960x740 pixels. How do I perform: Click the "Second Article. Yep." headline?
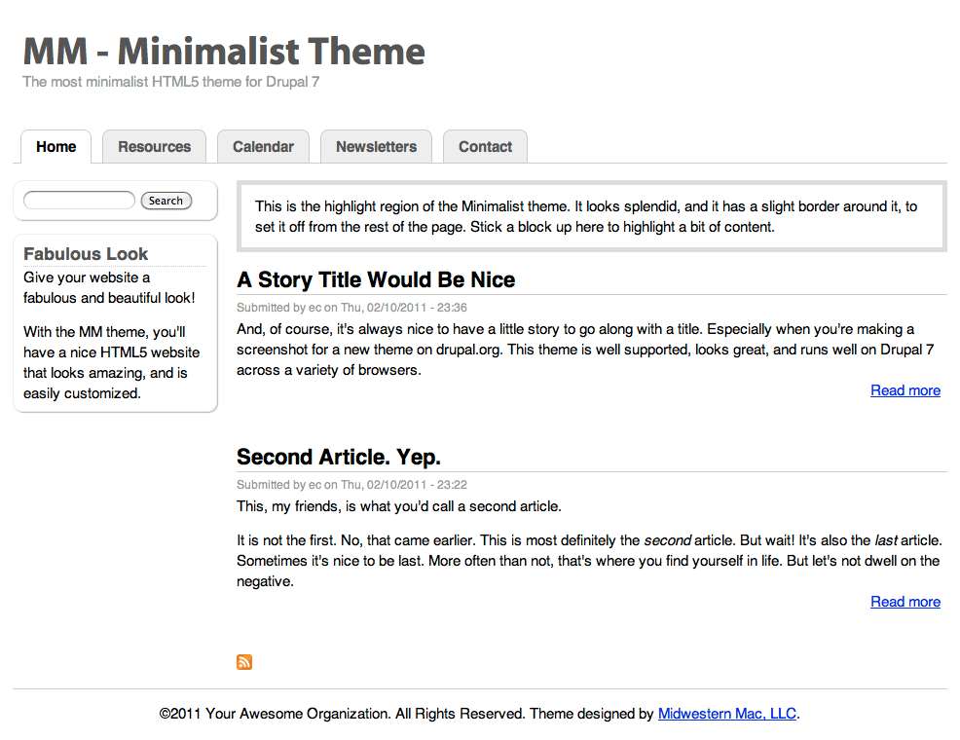(x=339, y=458)
